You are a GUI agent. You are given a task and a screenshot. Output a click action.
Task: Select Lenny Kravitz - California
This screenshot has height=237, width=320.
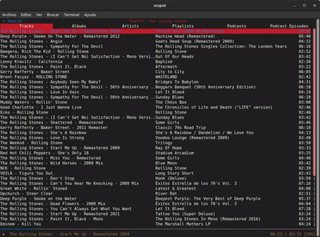tap(155, 61)
